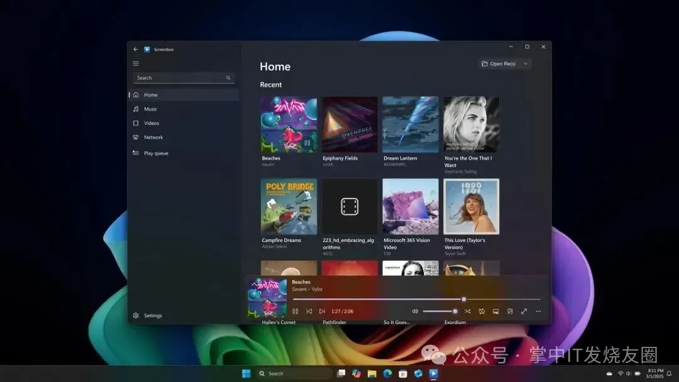Click the 'So It Goes...' title
The width and height of the screenshot is (679, 382).
pos(397,322)
